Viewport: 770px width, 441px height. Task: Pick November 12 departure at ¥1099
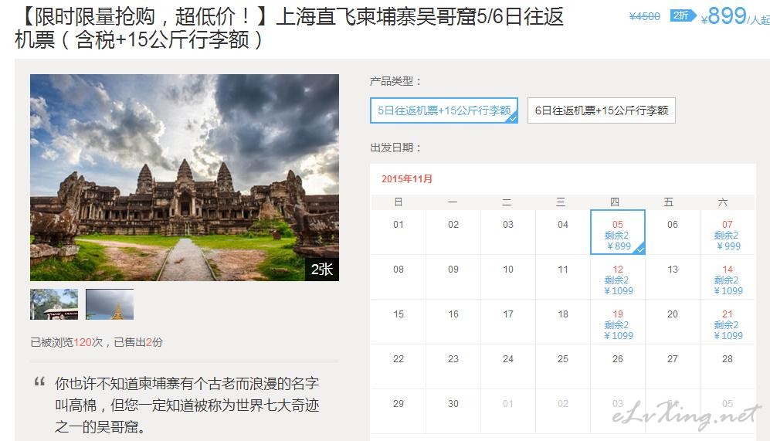pos(618,277)
